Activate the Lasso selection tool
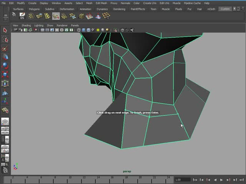 coord(5,39)
